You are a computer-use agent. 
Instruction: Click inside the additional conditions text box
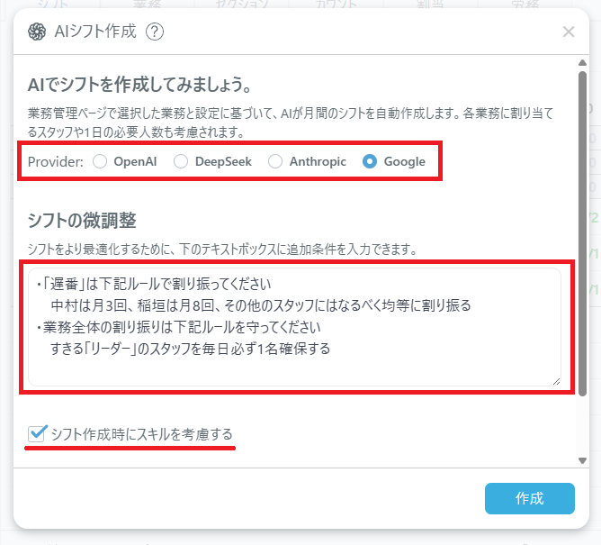tap(294, 327)
